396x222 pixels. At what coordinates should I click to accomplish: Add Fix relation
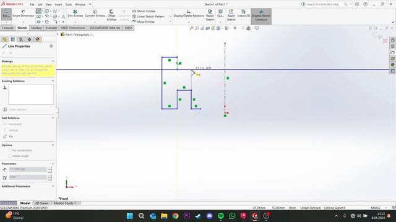pos(8,136)
